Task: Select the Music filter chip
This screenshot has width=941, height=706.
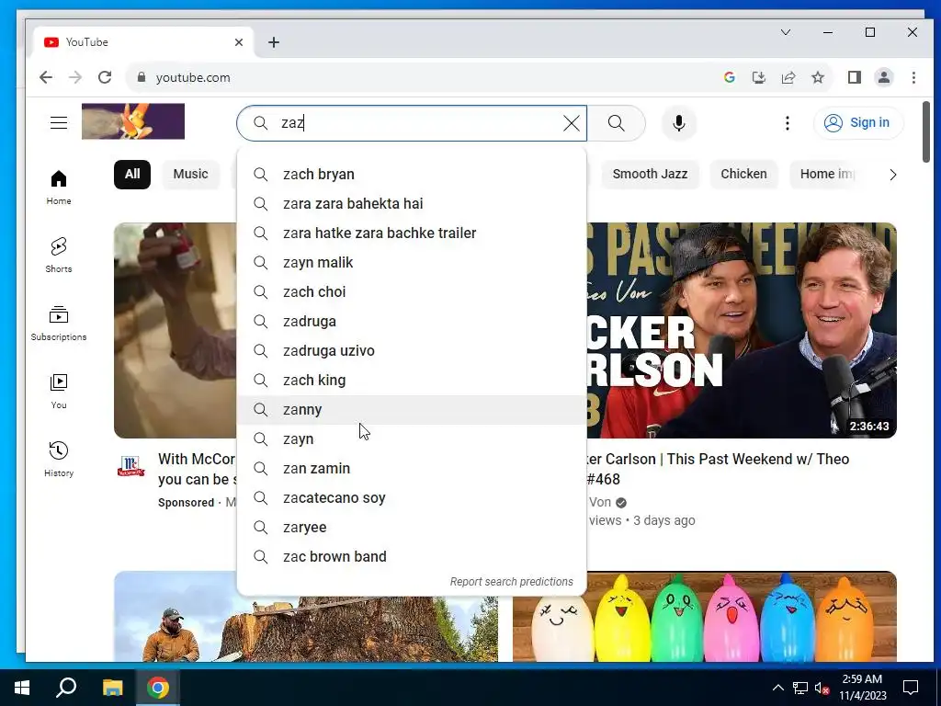Action: pyautogui.click(x=190, y=174)
